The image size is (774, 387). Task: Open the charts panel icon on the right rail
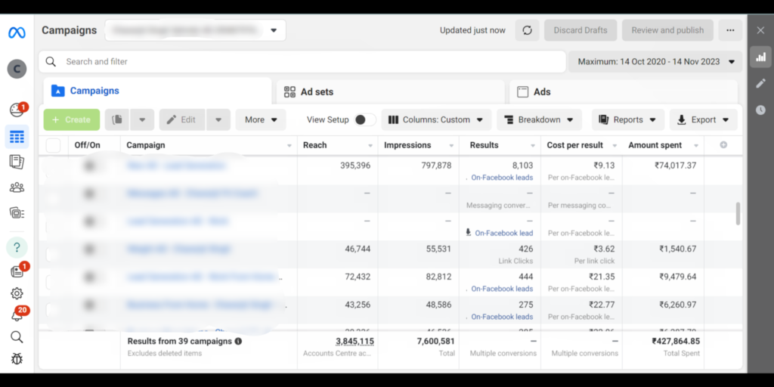coord(760,57)
